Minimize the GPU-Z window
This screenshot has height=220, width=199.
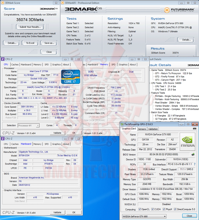tap(181, 124)
